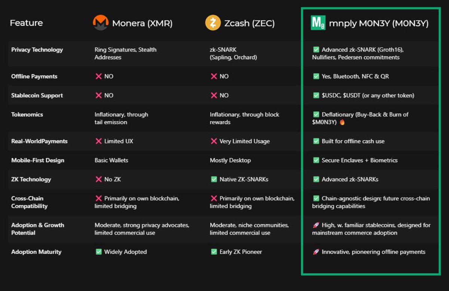Click the red cross in Monero's Cross-Chain Compatibility cell
449x291 pixels.
(99, 198)
